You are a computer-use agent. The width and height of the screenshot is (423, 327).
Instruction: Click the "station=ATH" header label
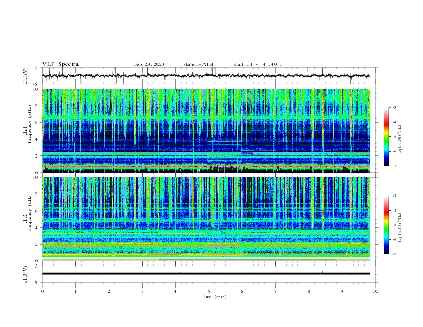pos(198,64)
